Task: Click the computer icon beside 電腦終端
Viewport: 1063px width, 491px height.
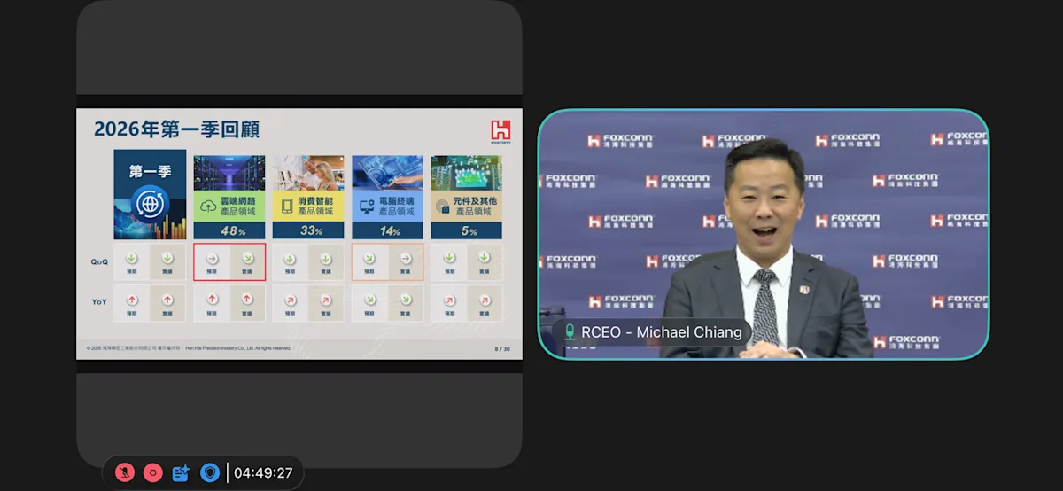Action: click(x=367, y=207)
